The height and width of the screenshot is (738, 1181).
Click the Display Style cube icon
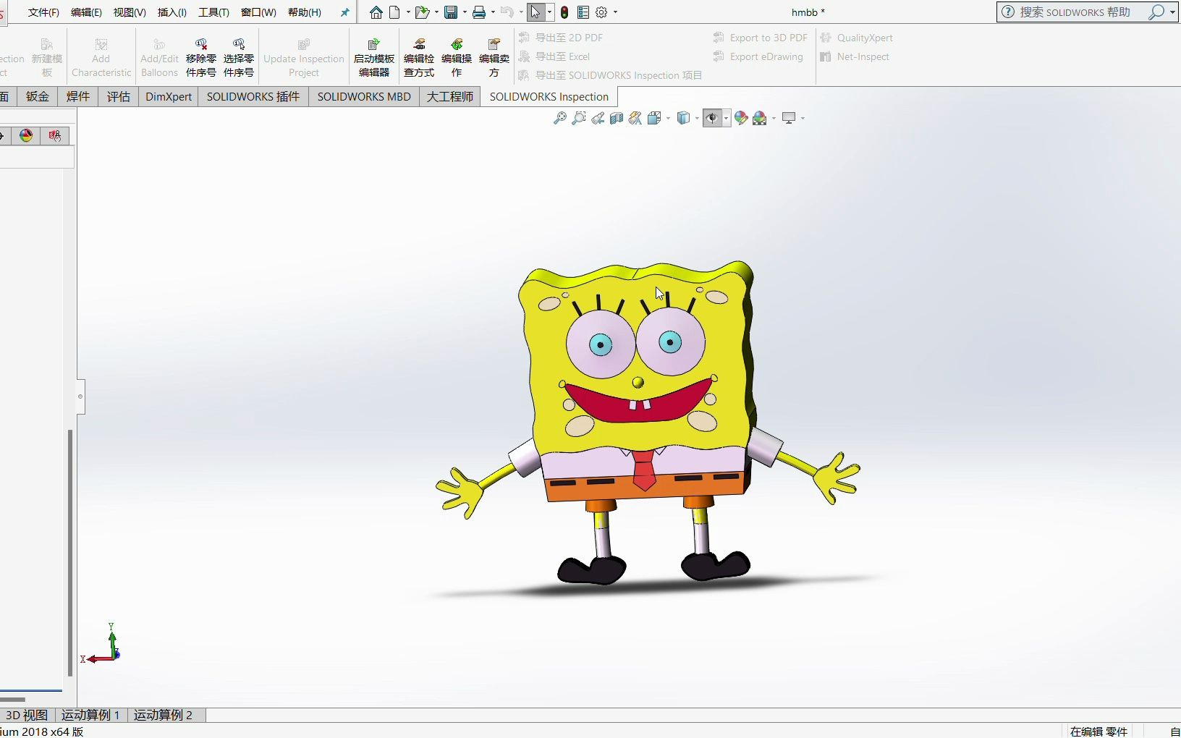coord(683,118)
